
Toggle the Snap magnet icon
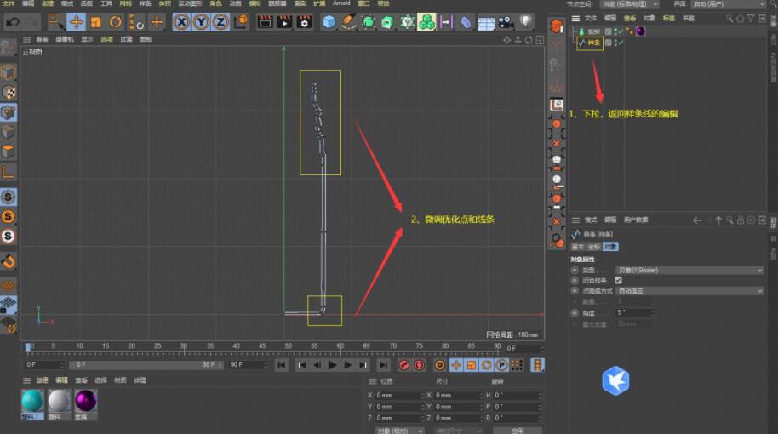click(x=9, y=260)
